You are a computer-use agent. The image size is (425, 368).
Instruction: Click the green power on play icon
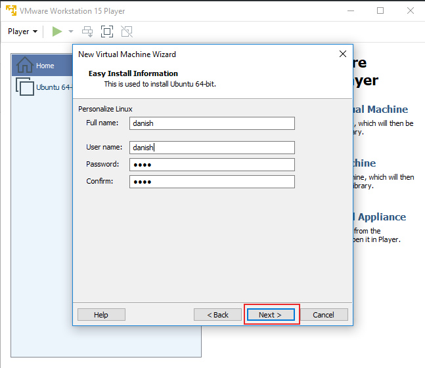(57, 31)
